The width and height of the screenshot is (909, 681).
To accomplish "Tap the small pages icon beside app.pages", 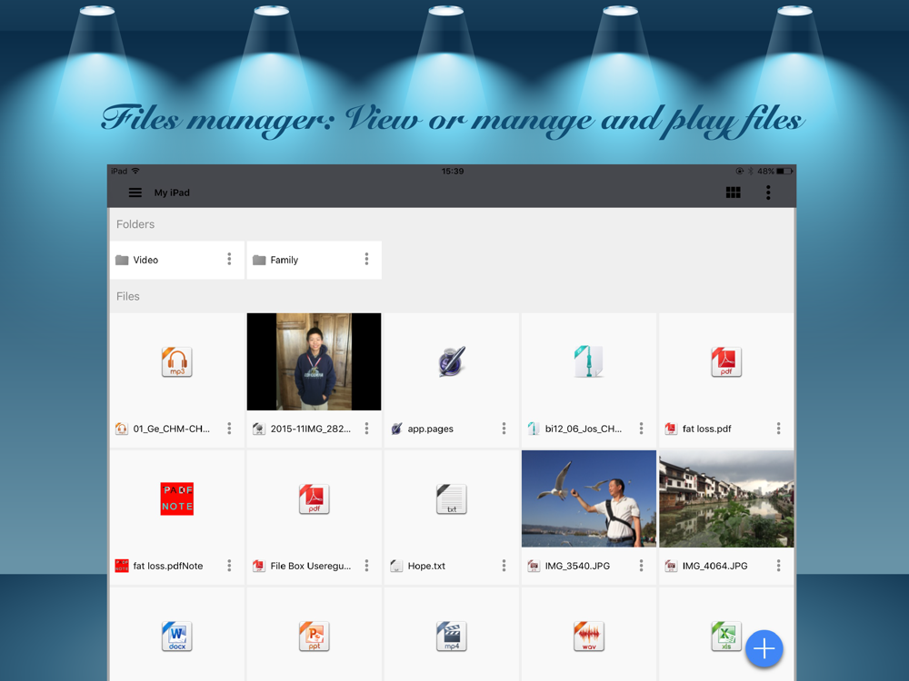I will tap(396, 429).
